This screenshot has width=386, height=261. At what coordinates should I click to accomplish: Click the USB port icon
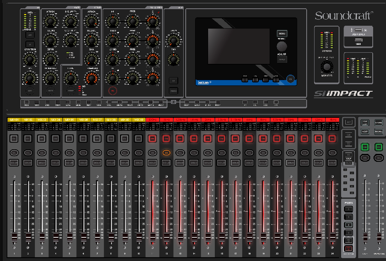[359, 40]
